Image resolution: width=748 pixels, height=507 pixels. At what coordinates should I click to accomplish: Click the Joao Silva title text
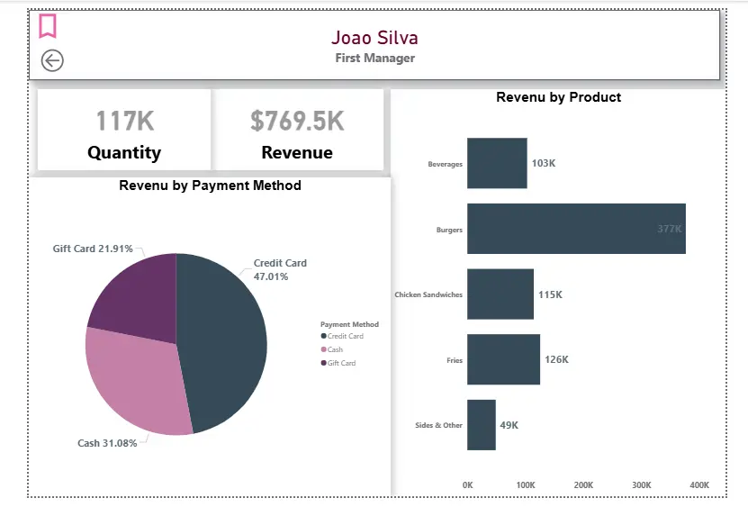374,38
